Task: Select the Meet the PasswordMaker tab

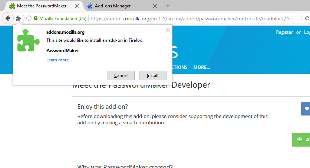Action: (x=41, y=6)
